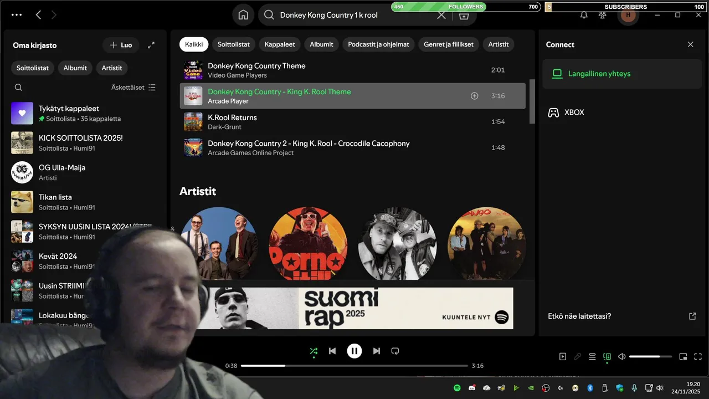Click inside the search input field
Screen dimensions: 709x399
pyautogui.click(x=354, y=15)
